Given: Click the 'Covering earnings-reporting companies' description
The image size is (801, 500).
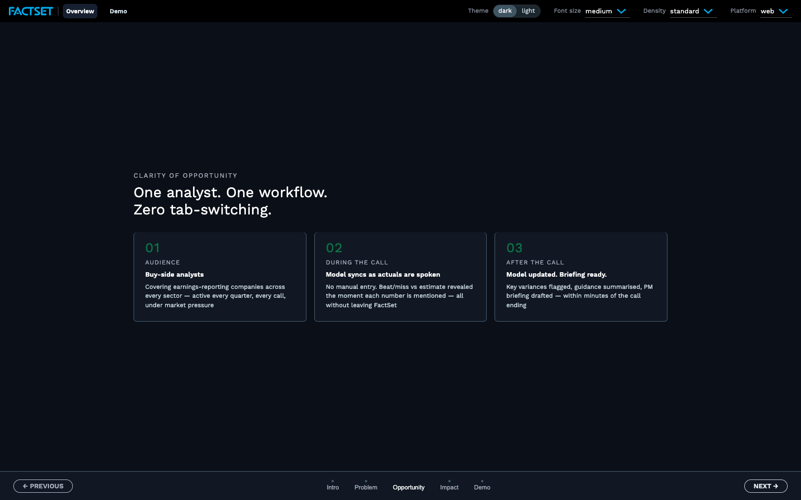Looking at the screenshot, I should [216, 296].
